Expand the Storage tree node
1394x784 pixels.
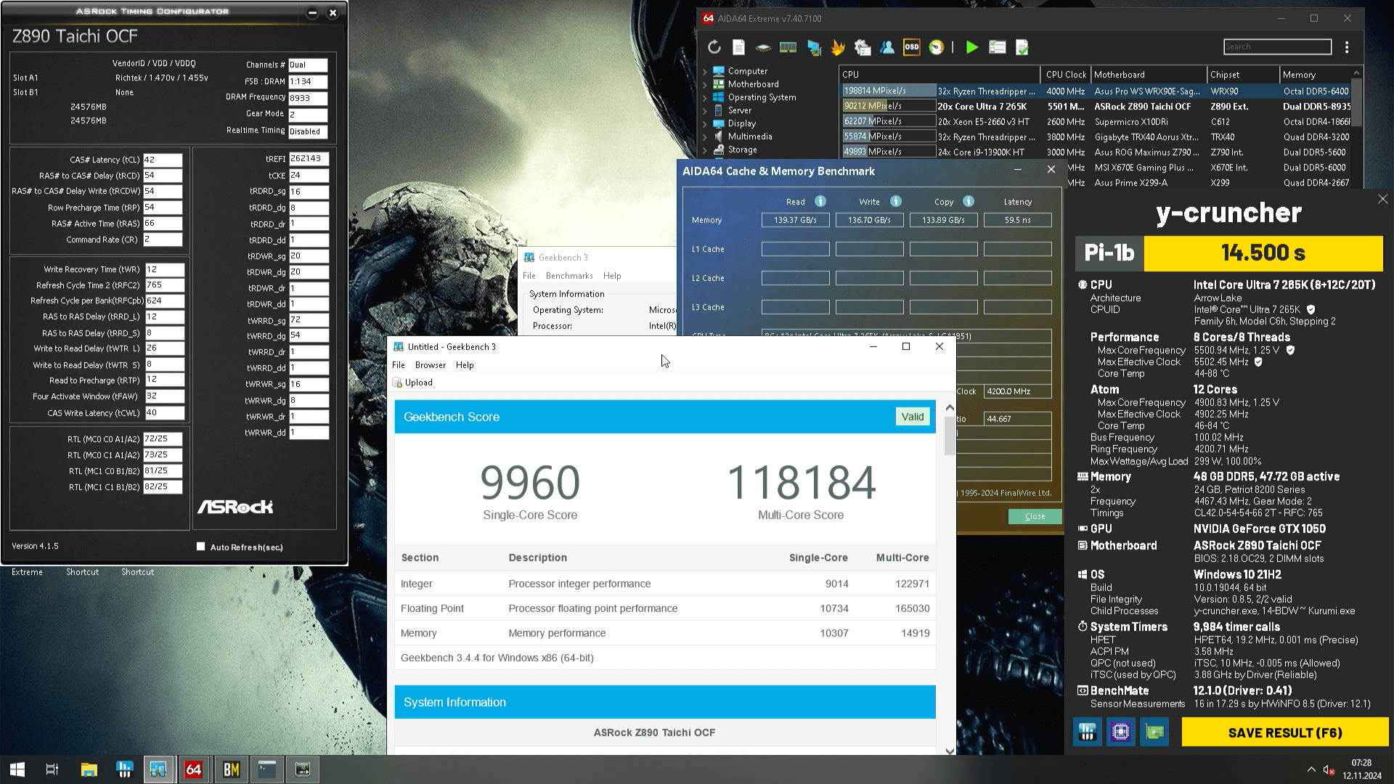point(704,150)
